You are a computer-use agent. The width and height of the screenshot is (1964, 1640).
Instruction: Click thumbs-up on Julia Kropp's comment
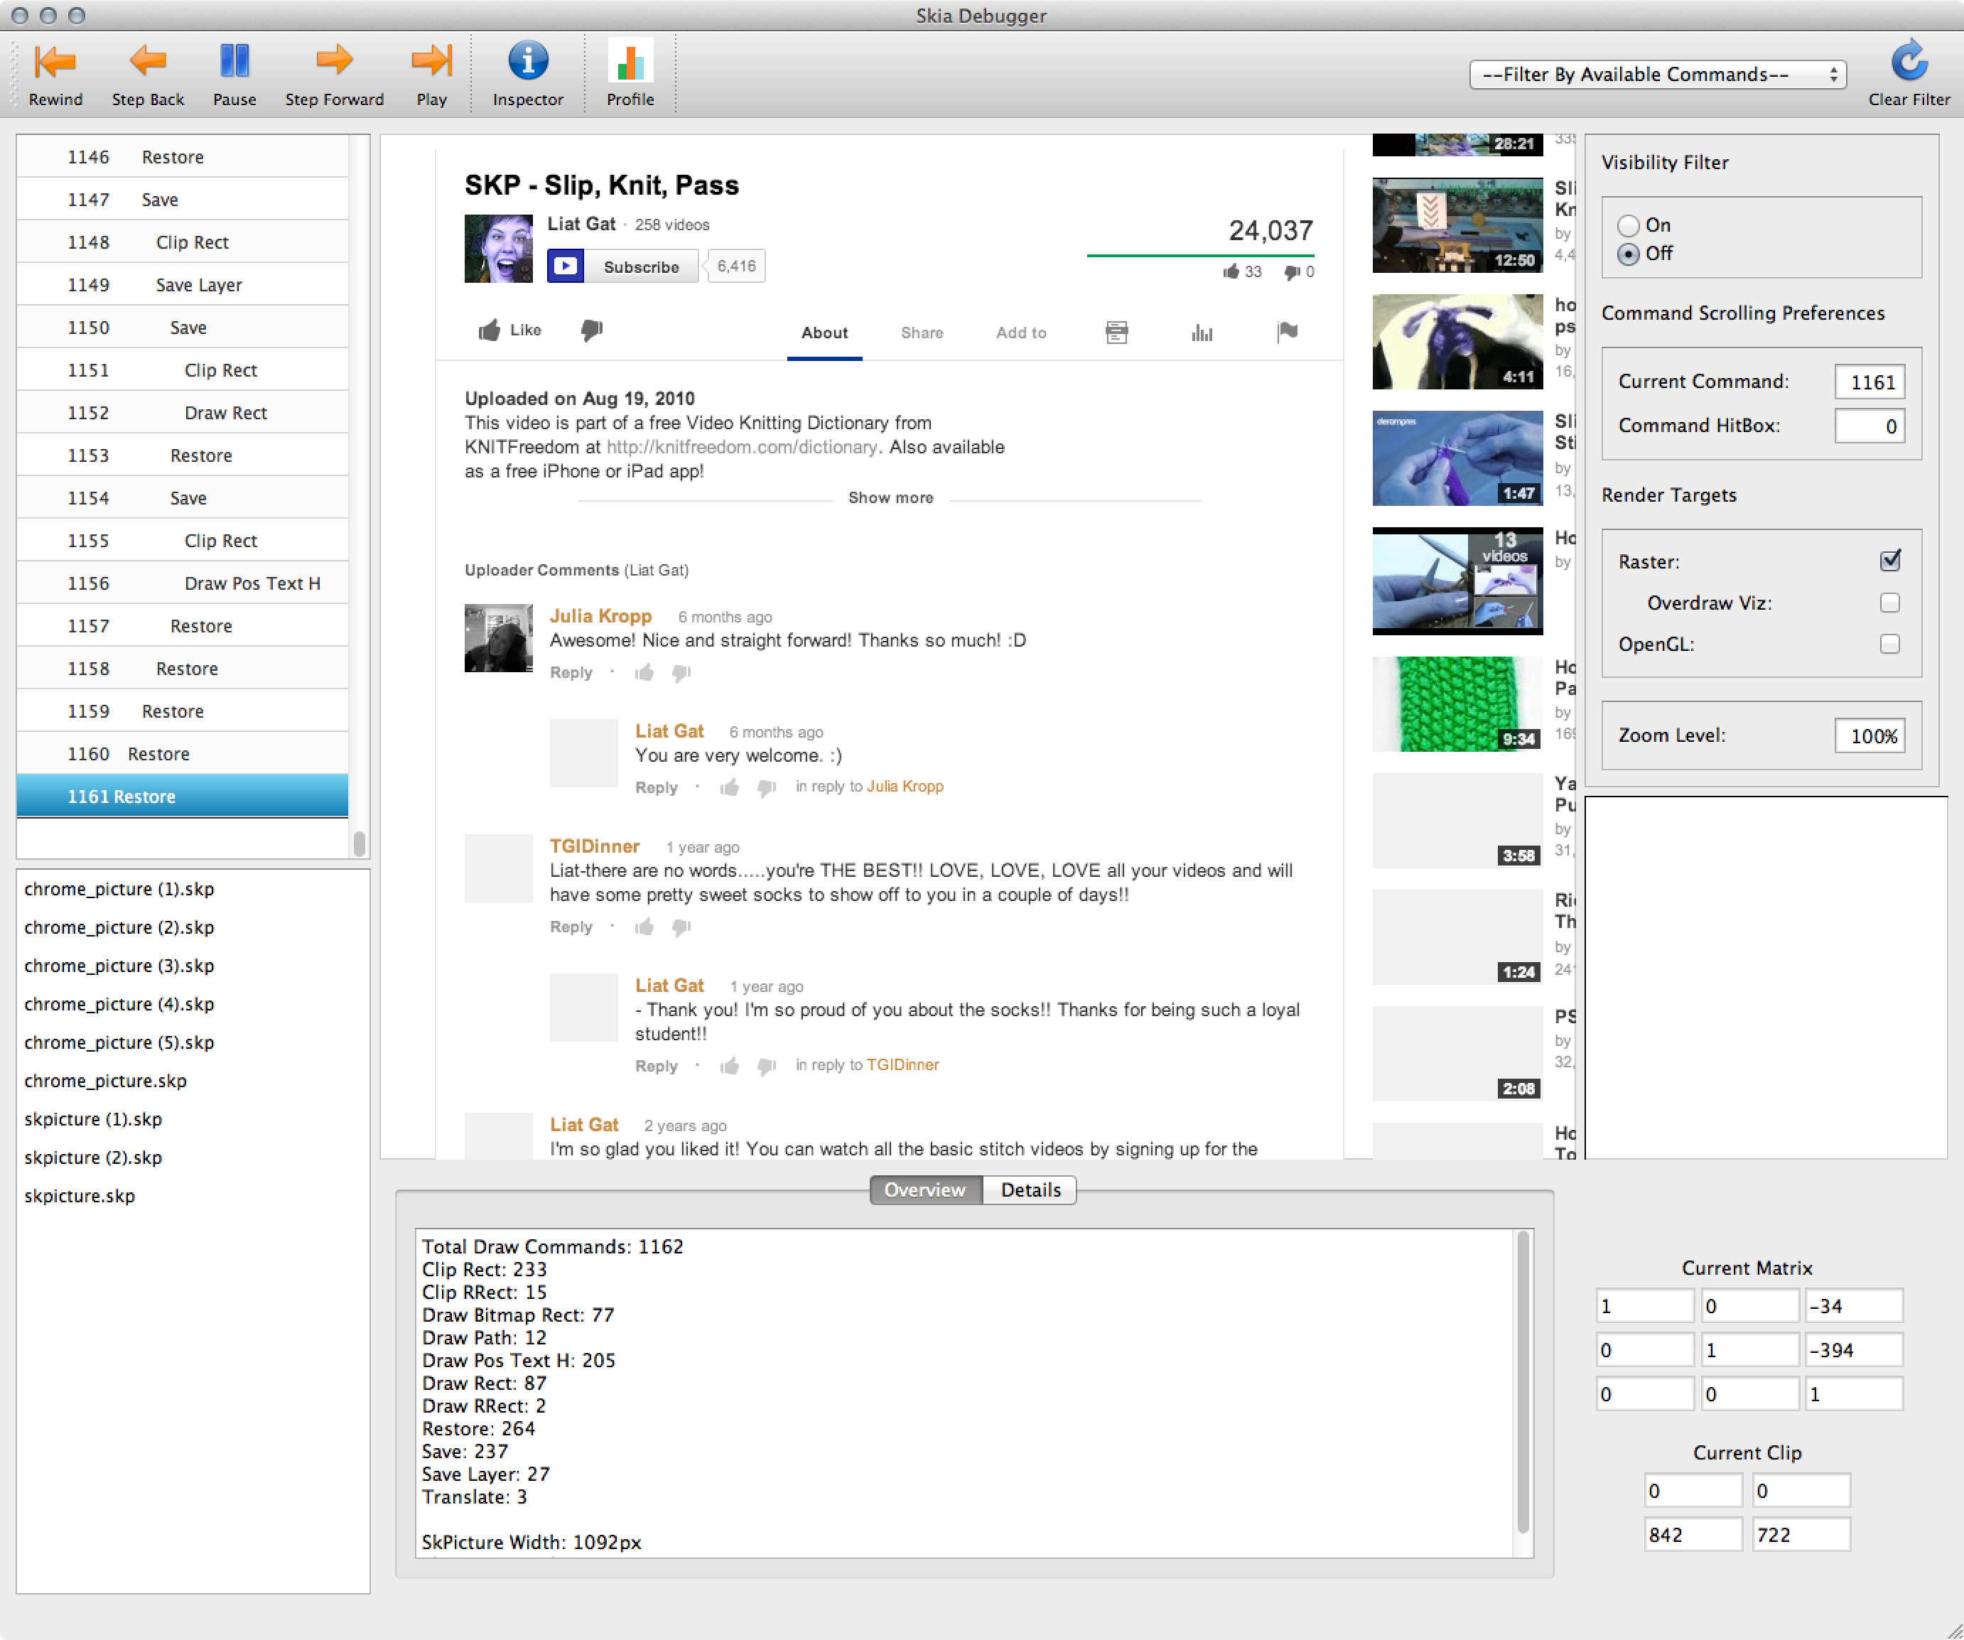(x=644, y=672)
